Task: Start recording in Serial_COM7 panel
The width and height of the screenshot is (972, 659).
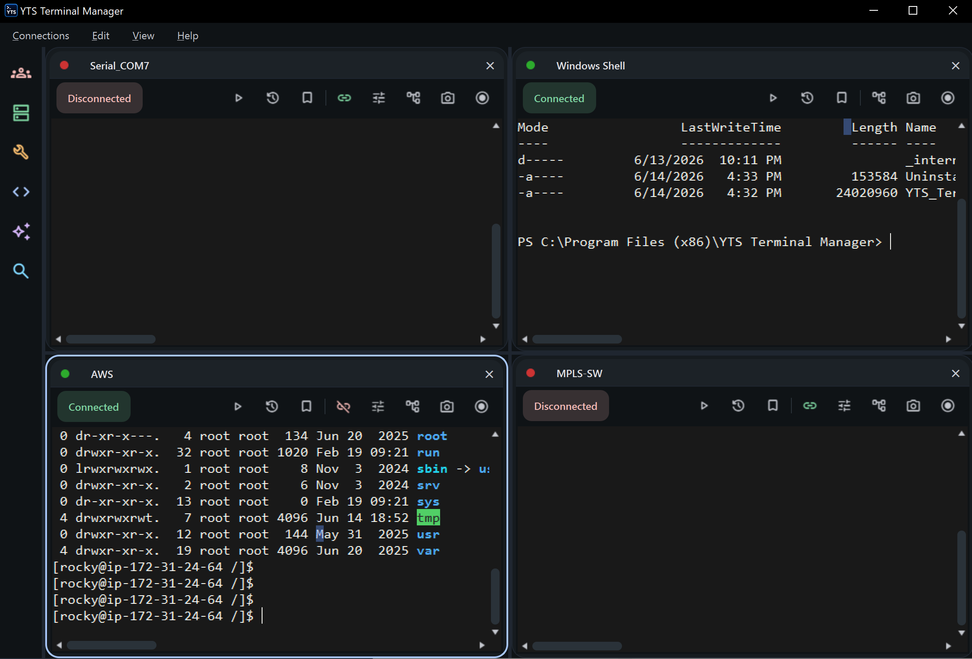Action: point(482,98)
